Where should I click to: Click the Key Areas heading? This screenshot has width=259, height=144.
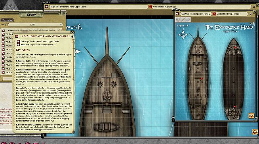[x=23, y=50]
